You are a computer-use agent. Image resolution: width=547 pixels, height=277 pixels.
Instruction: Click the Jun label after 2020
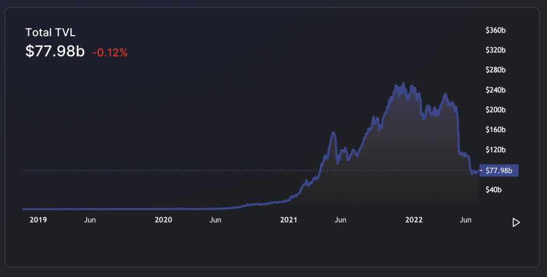click(x=215, y=220)
